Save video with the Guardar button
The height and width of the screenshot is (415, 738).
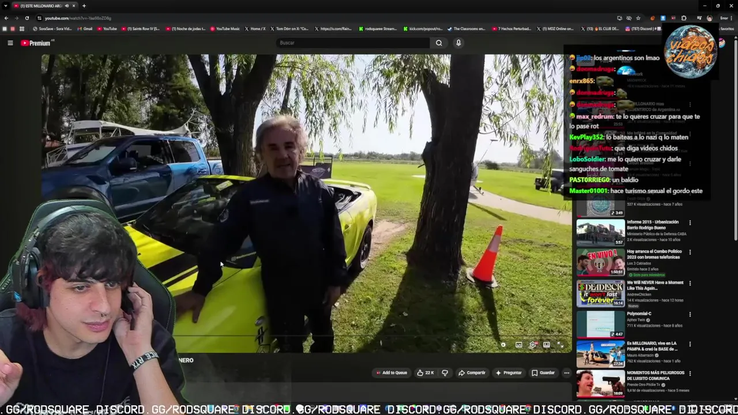tap(543, 373)
